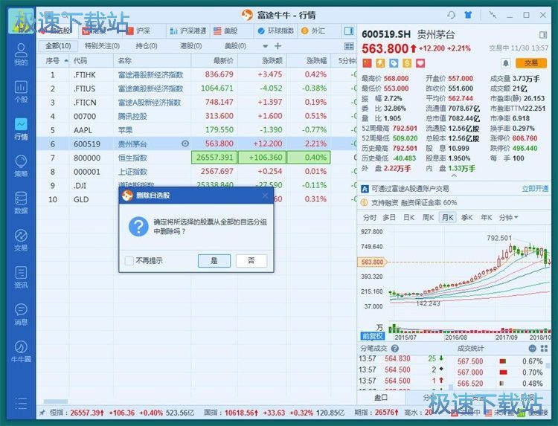This screenshot has height=426, width=558.
Task: Sort by 最新价 column header
Action: pyautogui.click(x=214, y=61)
